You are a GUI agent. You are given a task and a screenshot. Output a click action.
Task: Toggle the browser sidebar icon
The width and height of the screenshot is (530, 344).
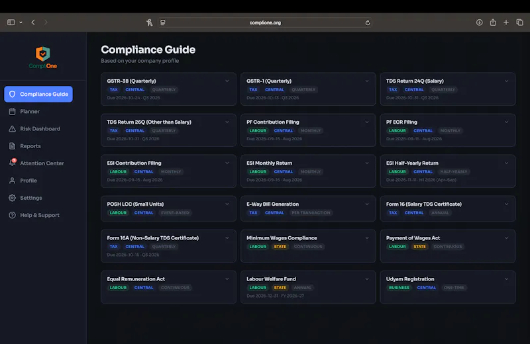[11, 22]
